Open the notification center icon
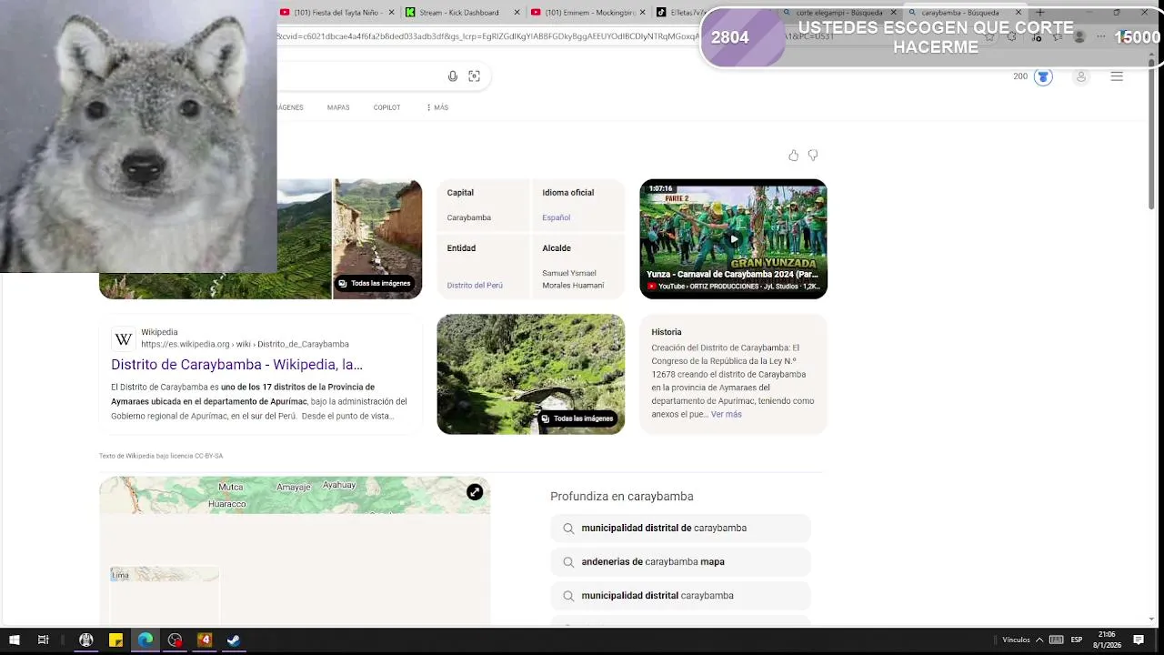The height and width of the screenshot is (655, 1164). [1139, 640]
